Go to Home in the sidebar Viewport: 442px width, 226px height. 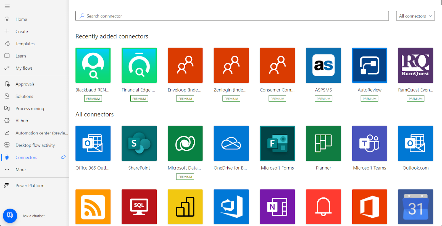point(35,19)
